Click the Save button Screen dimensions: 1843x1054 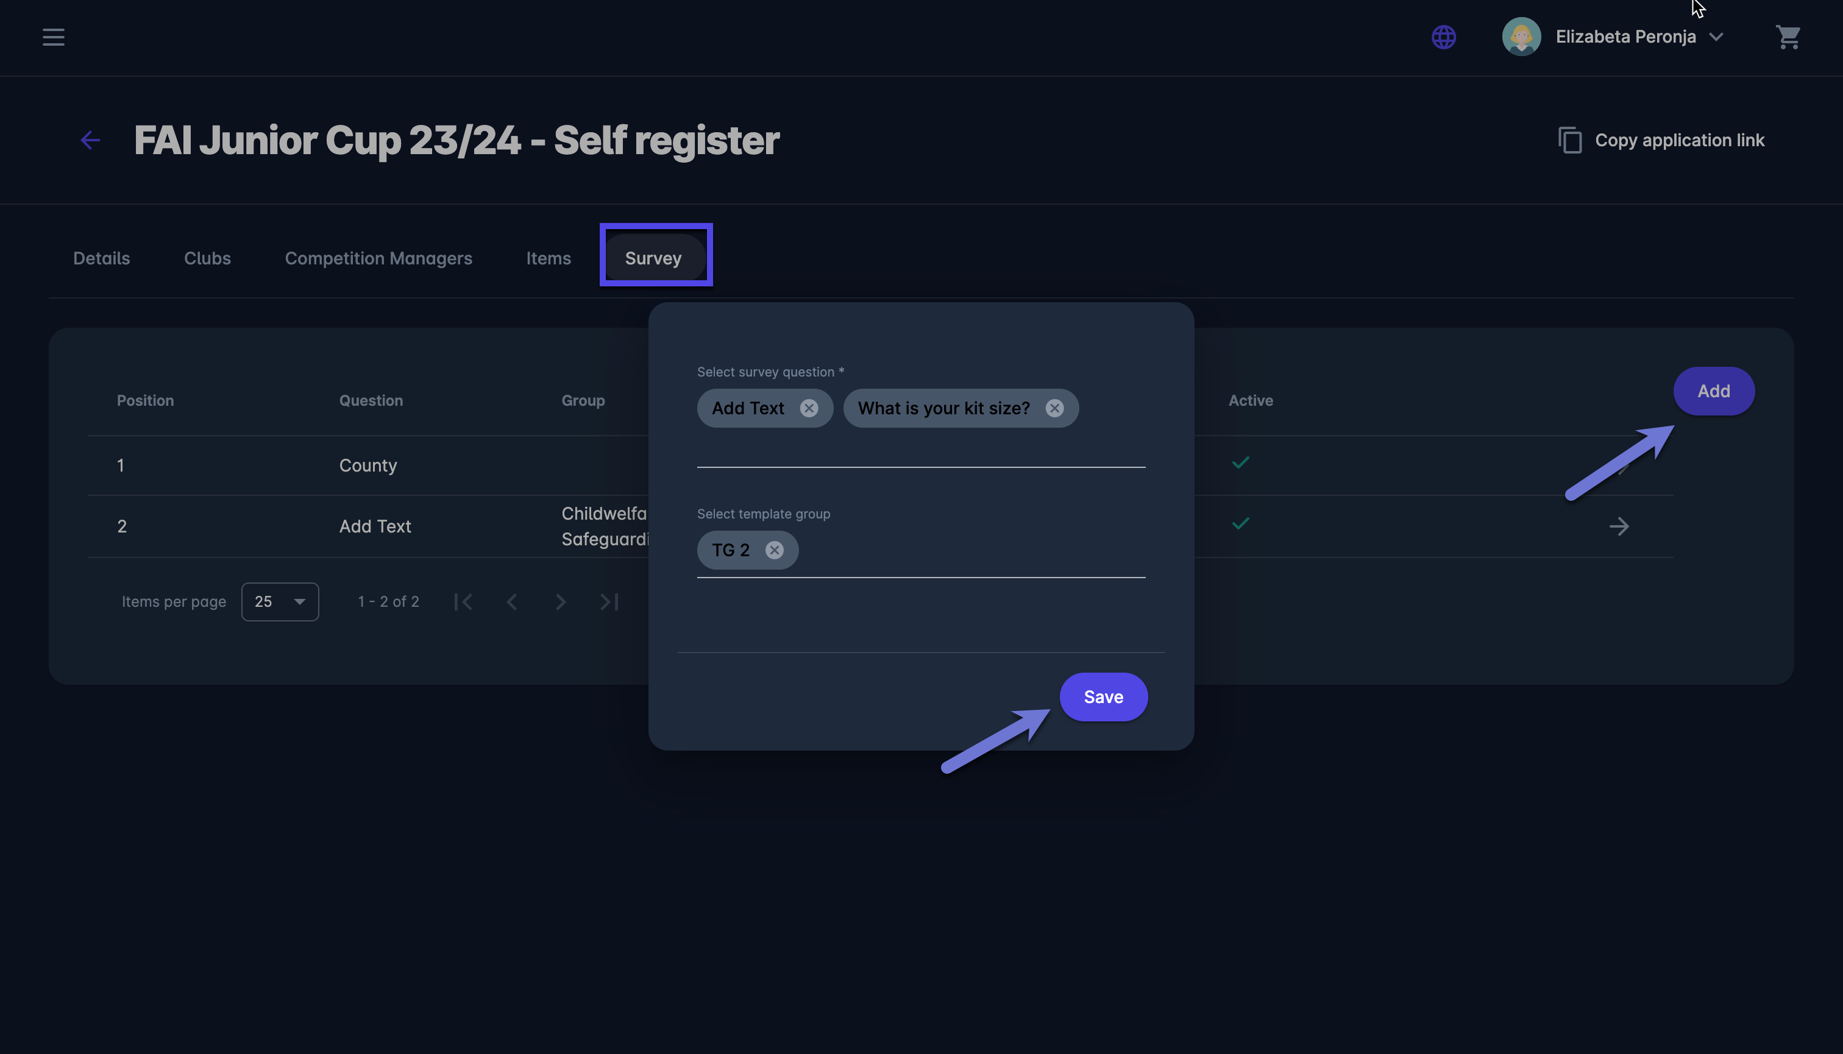coord(1103,696)
